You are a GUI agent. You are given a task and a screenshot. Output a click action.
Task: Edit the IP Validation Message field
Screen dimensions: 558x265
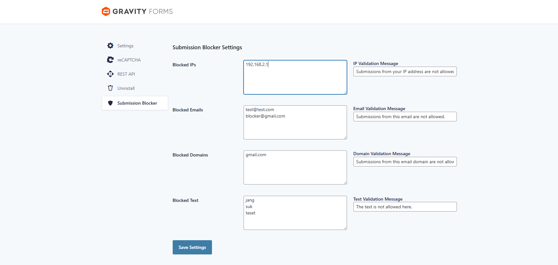pos(405,71)
